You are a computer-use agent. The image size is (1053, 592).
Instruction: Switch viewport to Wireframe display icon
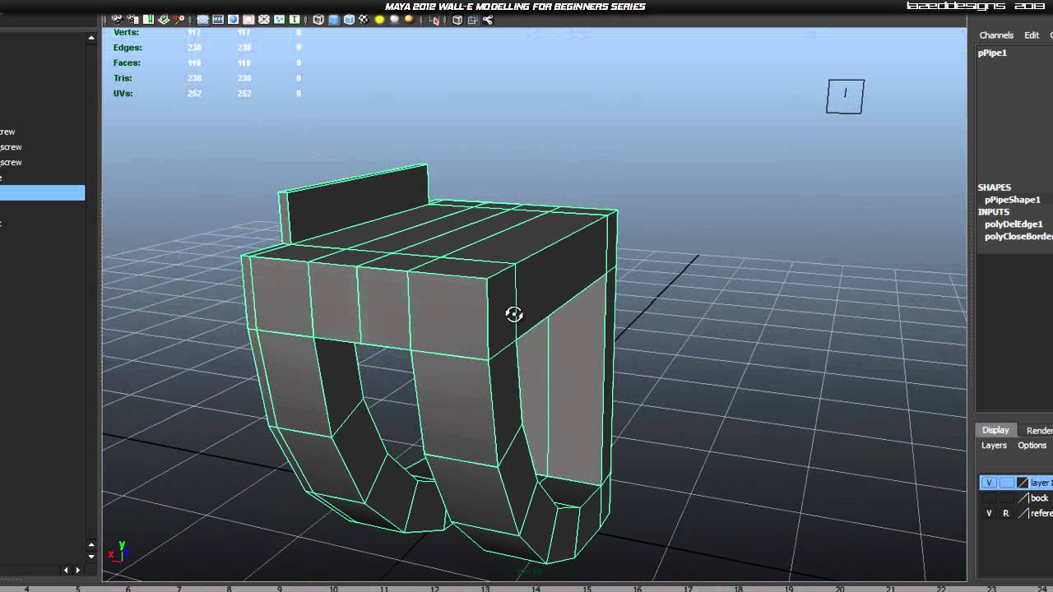click(x=318, y=20)
